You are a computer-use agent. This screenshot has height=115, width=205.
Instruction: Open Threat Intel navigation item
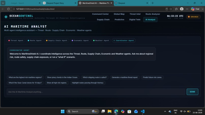(x=135, y=14)
